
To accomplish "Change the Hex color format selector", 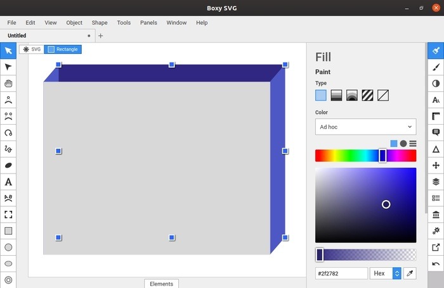I will [386, 273].
